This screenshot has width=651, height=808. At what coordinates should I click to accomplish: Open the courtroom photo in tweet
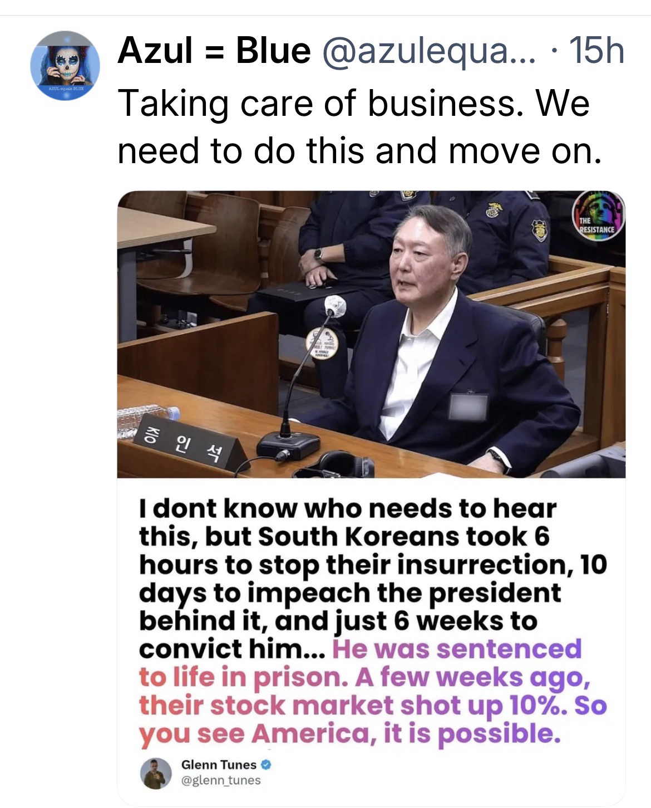point(371,334)
